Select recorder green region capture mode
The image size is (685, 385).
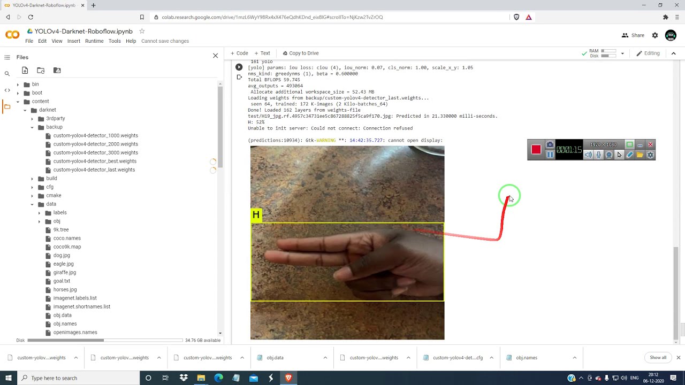point(630,145)
